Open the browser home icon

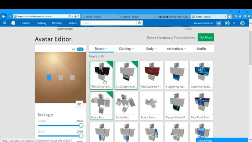235,16
